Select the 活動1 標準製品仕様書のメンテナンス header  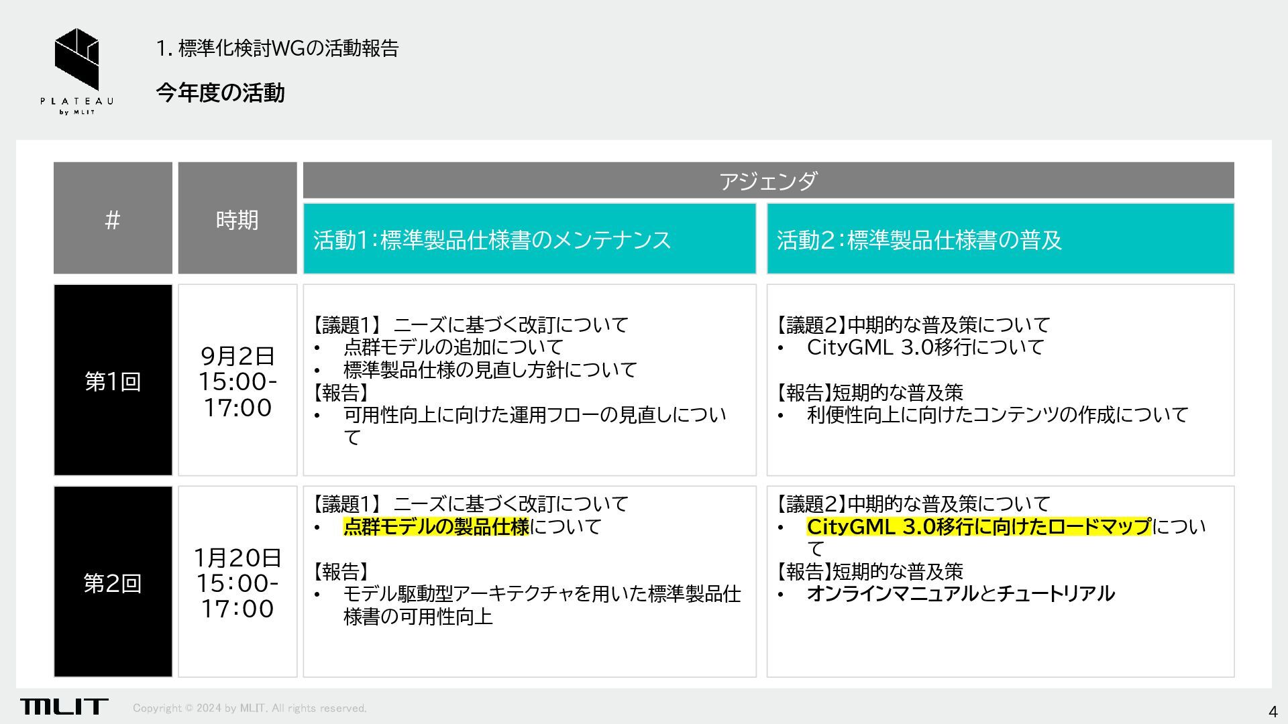(x=529, y=239)
